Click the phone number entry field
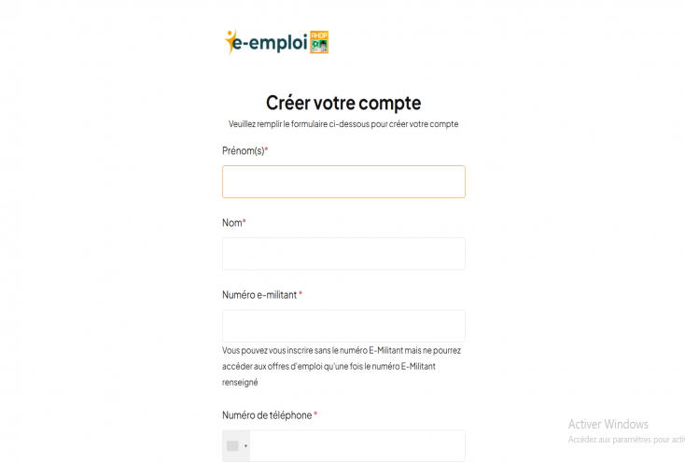 [357, 446]
